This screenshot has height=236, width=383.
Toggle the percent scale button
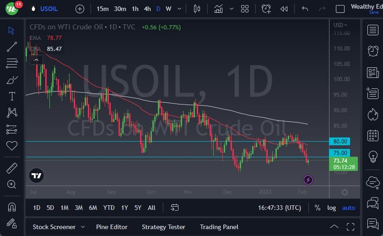pyautogui.click(x=318, y=208)
